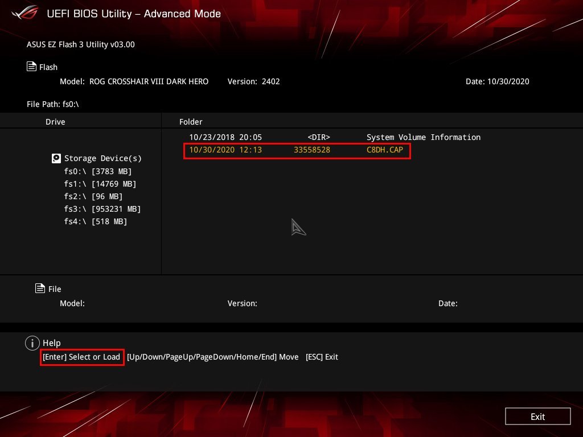Select drive fs3:\ [953231 MB]
Viewport: 583px width, 437px height.
pos(102,209)
